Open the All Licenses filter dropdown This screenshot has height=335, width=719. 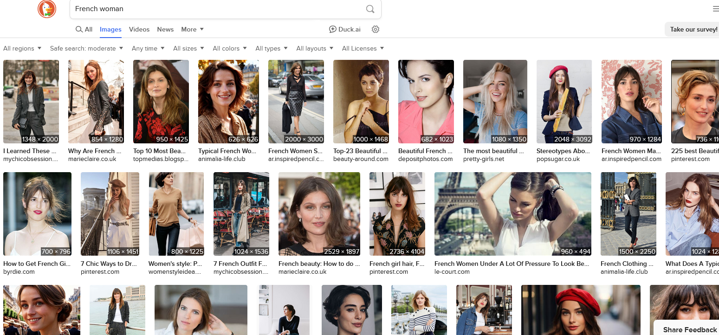click(363, 48)
